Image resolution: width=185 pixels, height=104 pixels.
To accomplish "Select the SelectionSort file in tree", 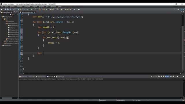I will point(13,34).
